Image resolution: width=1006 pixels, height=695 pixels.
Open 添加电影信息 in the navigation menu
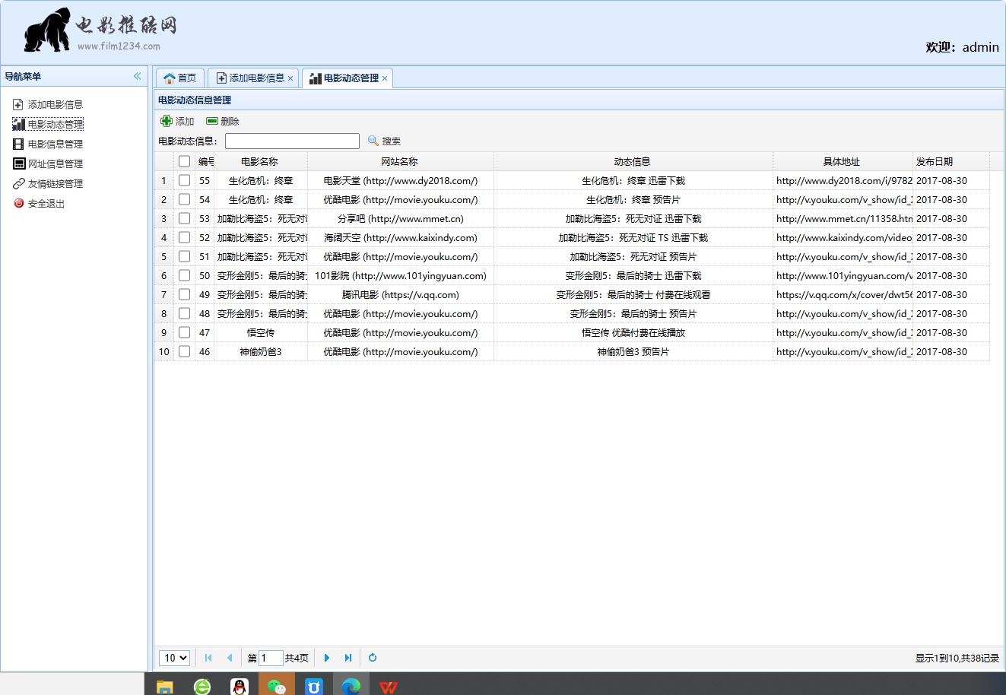[x=48, y=105]
